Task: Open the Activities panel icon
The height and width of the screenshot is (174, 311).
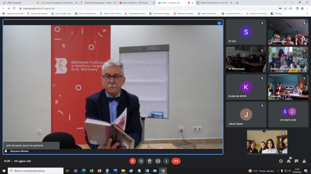Action: click(x=304, y=161)
